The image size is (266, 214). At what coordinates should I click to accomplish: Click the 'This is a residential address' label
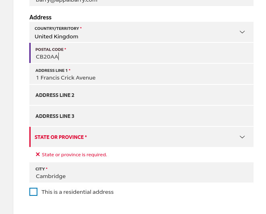click(77, 192)
